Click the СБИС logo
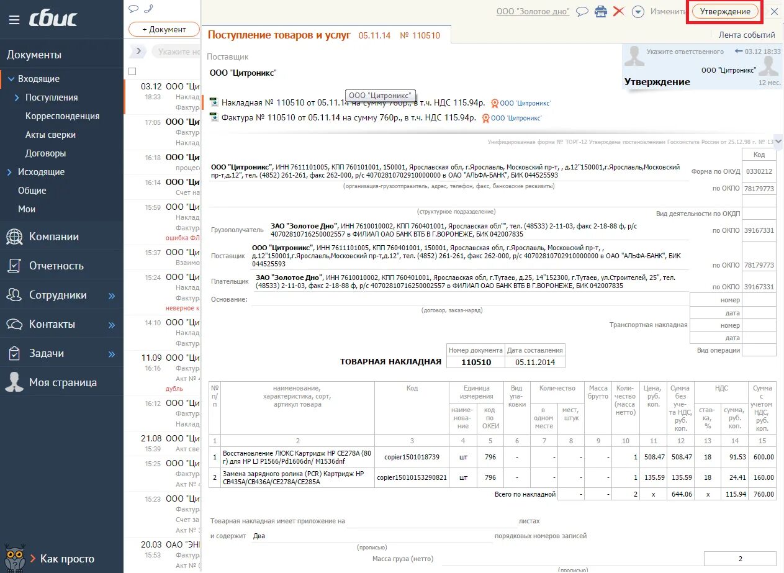This screenshot has height=573, width=784. coord(53,19)
